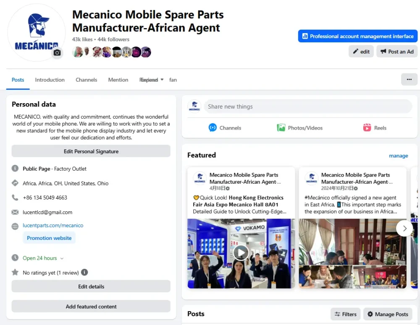The height and width of the screenshot is (325, 420).
Task: Switch to the Introduction tab
Action: tap(50, 80)
